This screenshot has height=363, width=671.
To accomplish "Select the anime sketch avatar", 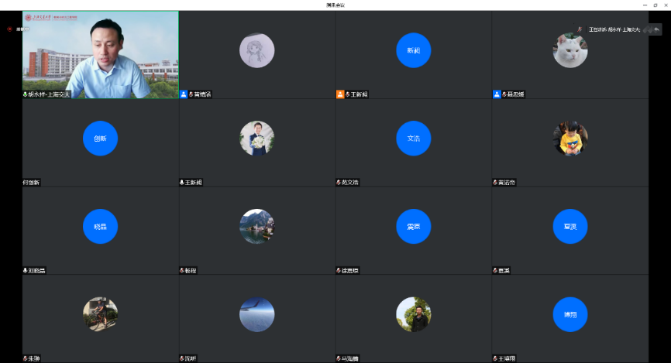I will (x=256, y=50).
